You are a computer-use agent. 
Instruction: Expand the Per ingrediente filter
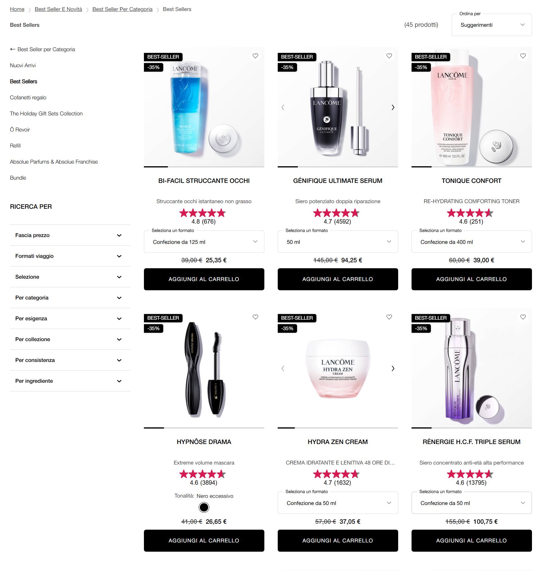[x=70, y=381]
